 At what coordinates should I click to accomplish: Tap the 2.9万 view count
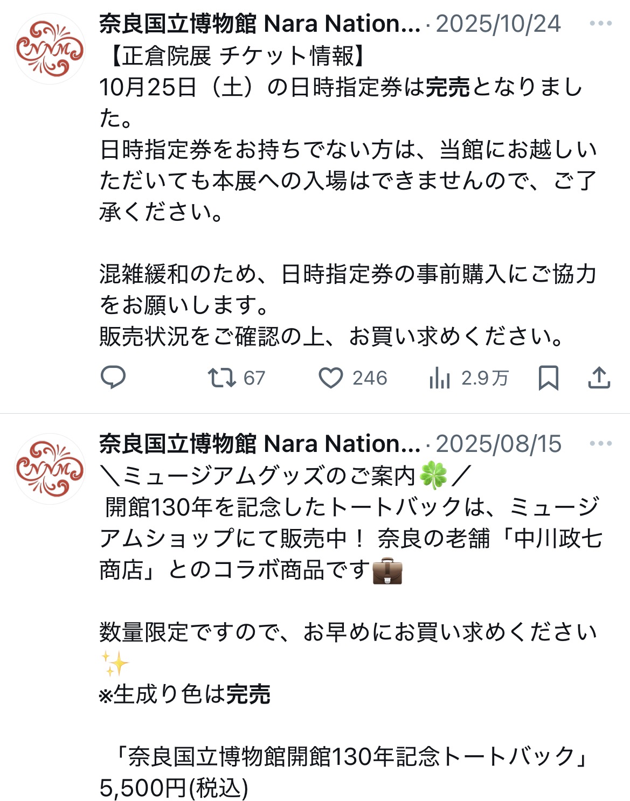point(484,378)
